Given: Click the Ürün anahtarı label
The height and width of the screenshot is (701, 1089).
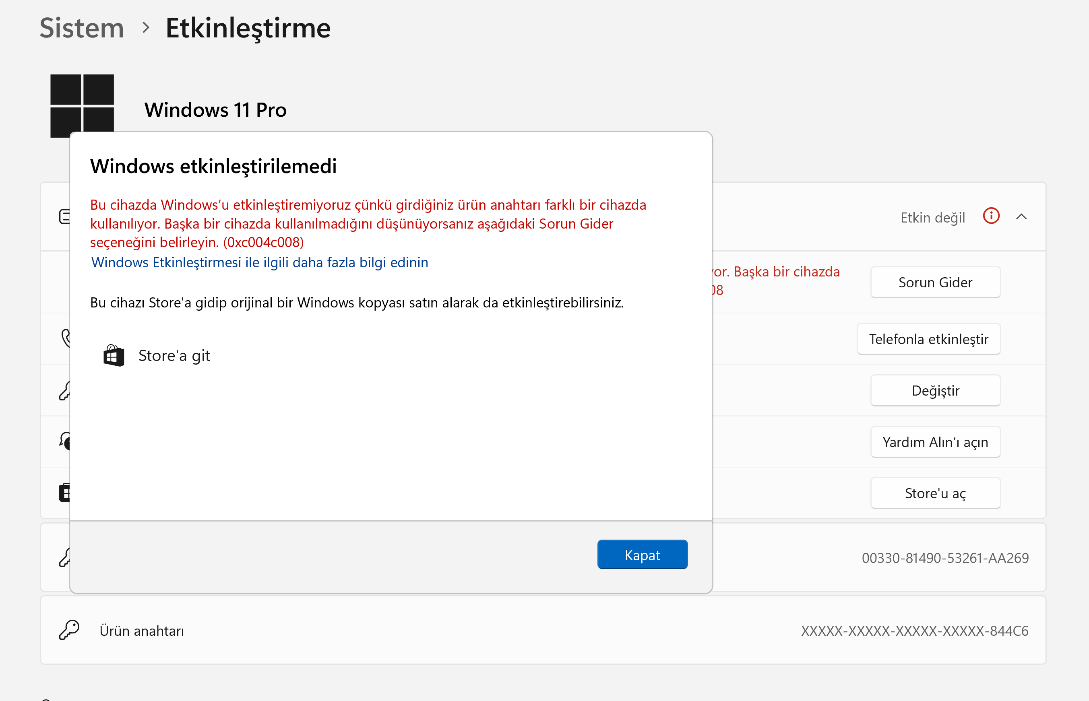Looking at the screenshot, I should [142, 631].
